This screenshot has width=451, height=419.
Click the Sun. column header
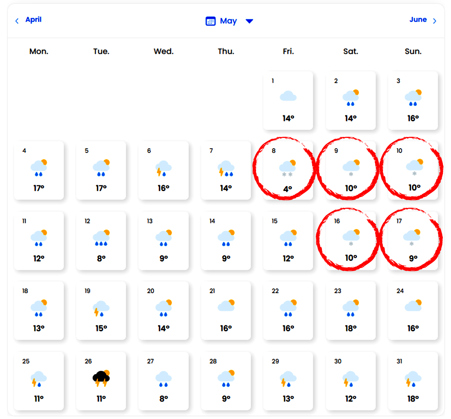click(413, 51)
